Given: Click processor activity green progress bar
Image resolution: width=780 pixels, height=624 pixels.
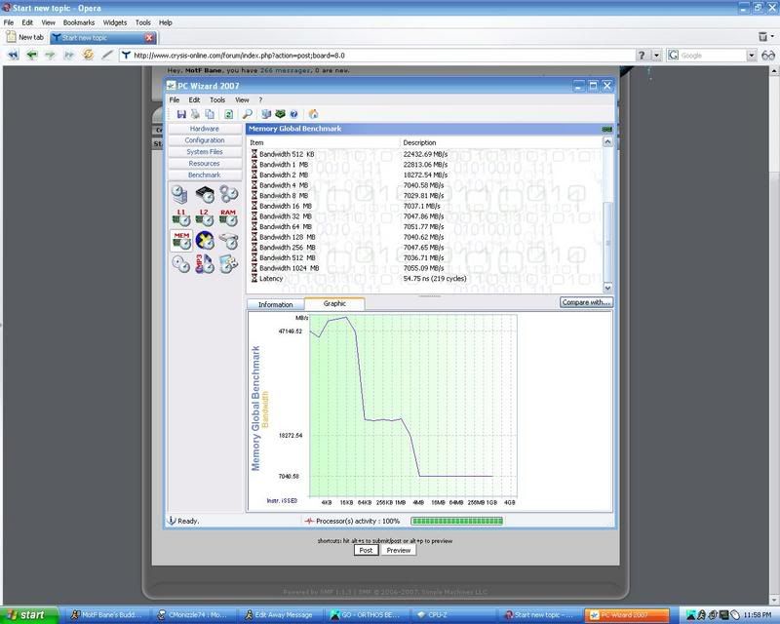Looking at the screenshot, I should (x=456, y=521).
